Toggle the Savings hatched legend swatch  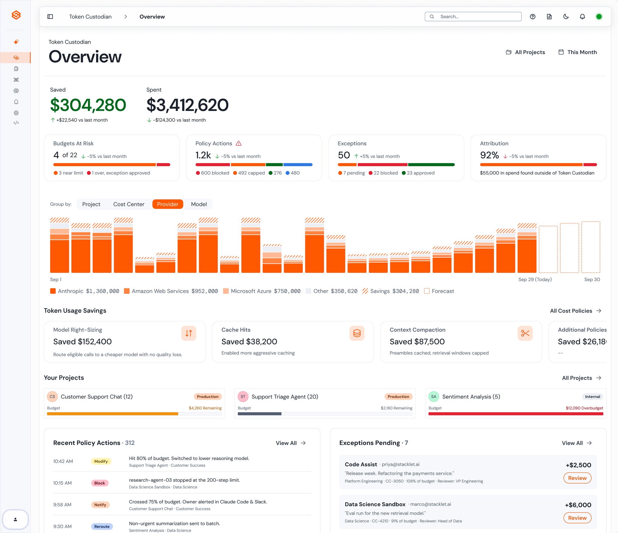pyautogui.click(x=365, y=291)
